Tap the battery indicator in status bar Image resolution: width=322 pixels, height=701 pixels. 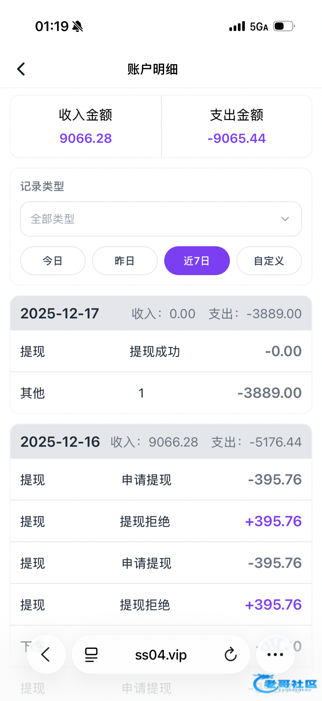(x=284, y=26)
